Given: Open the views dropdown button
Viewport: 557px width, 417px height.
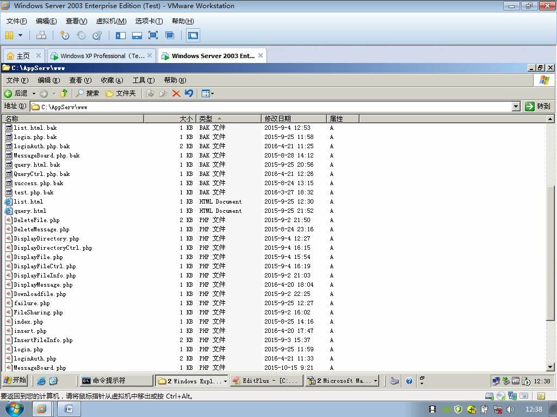Looking at the screenshot, I should [207, 93].
